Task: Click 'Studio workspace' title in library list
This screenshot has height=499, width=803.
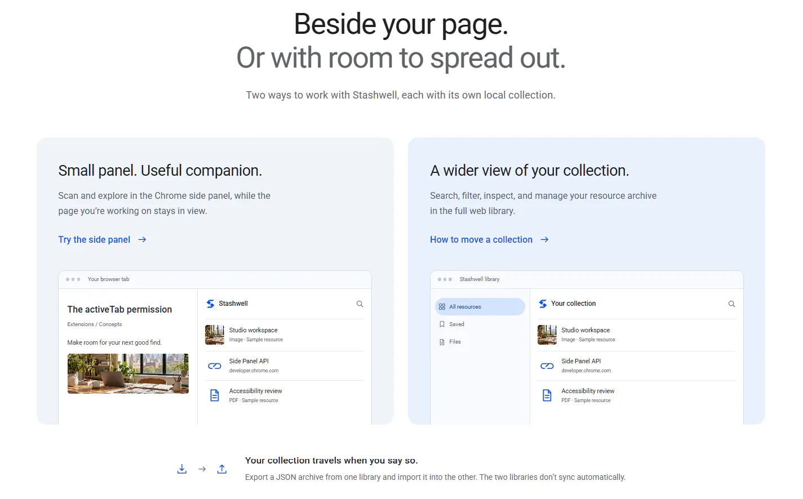Action: [x=585, y=330]
